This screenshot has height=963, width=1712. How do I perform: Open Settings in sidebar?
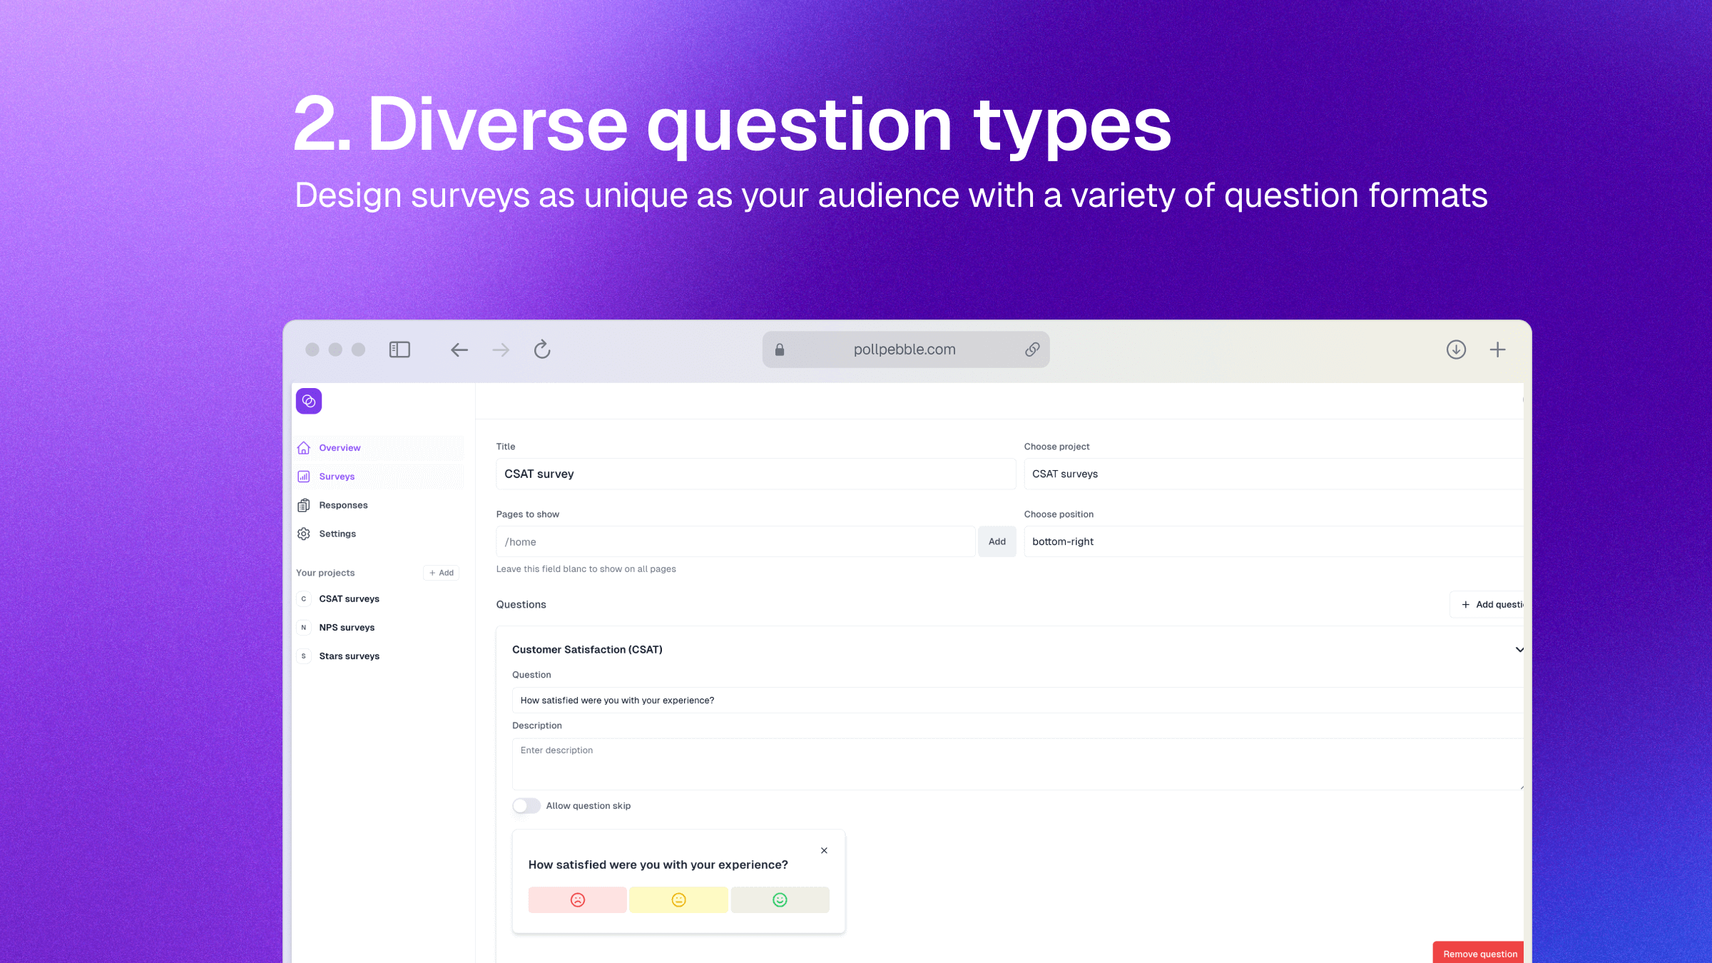pos(337,534)
